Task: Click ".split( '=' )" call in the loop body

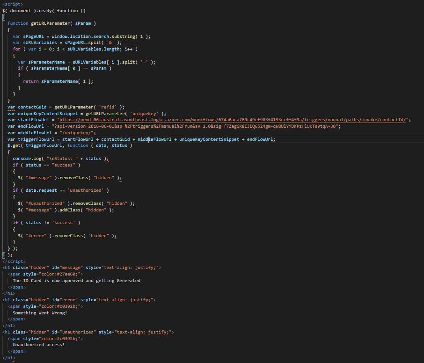Action: point(136,62)
